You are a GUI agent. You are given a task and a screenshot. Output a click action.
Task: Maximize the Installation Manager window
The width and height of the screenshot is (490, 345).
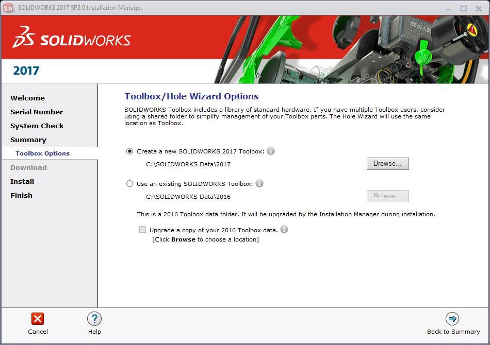(x=463, y=9)
